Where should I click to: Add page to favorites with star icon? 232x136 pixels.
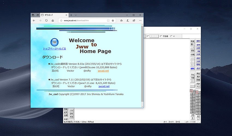pos(113,20)
